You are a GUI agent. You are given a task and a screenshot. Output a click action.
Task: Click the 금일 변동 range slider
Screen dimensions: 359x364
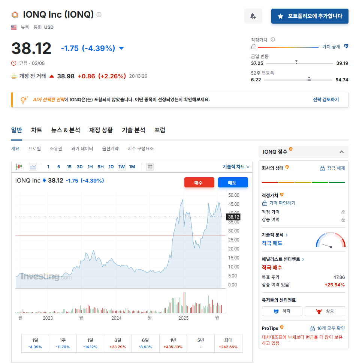click(299, 63)
